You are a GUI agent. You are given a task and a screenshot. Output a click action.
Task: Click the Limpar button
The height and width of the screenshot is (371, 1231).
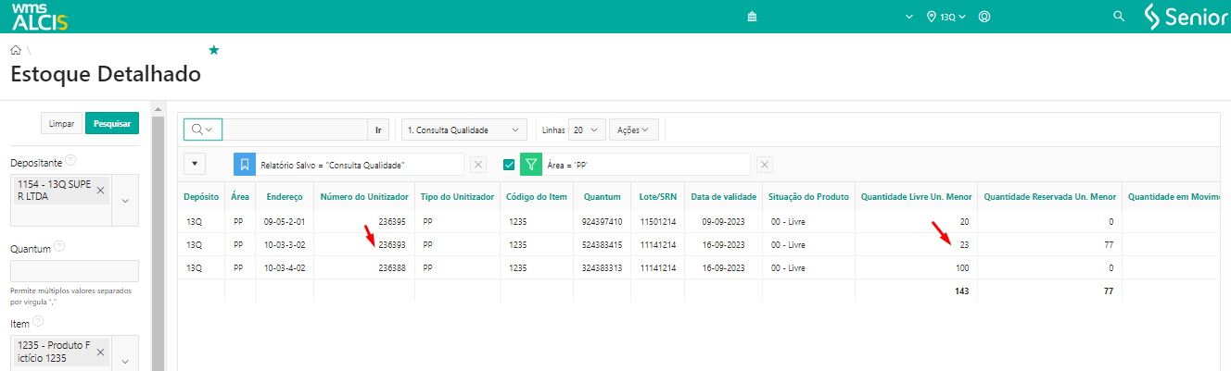[x=61, y=123]
